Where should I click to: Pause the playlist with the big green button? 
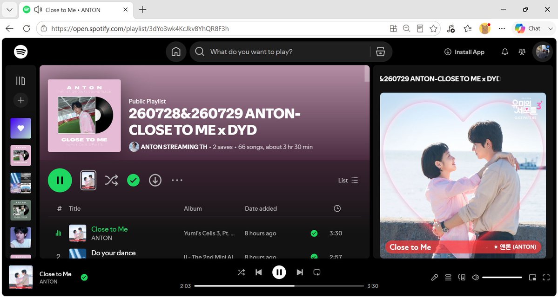pyautogui.click(x=60, y=180)
